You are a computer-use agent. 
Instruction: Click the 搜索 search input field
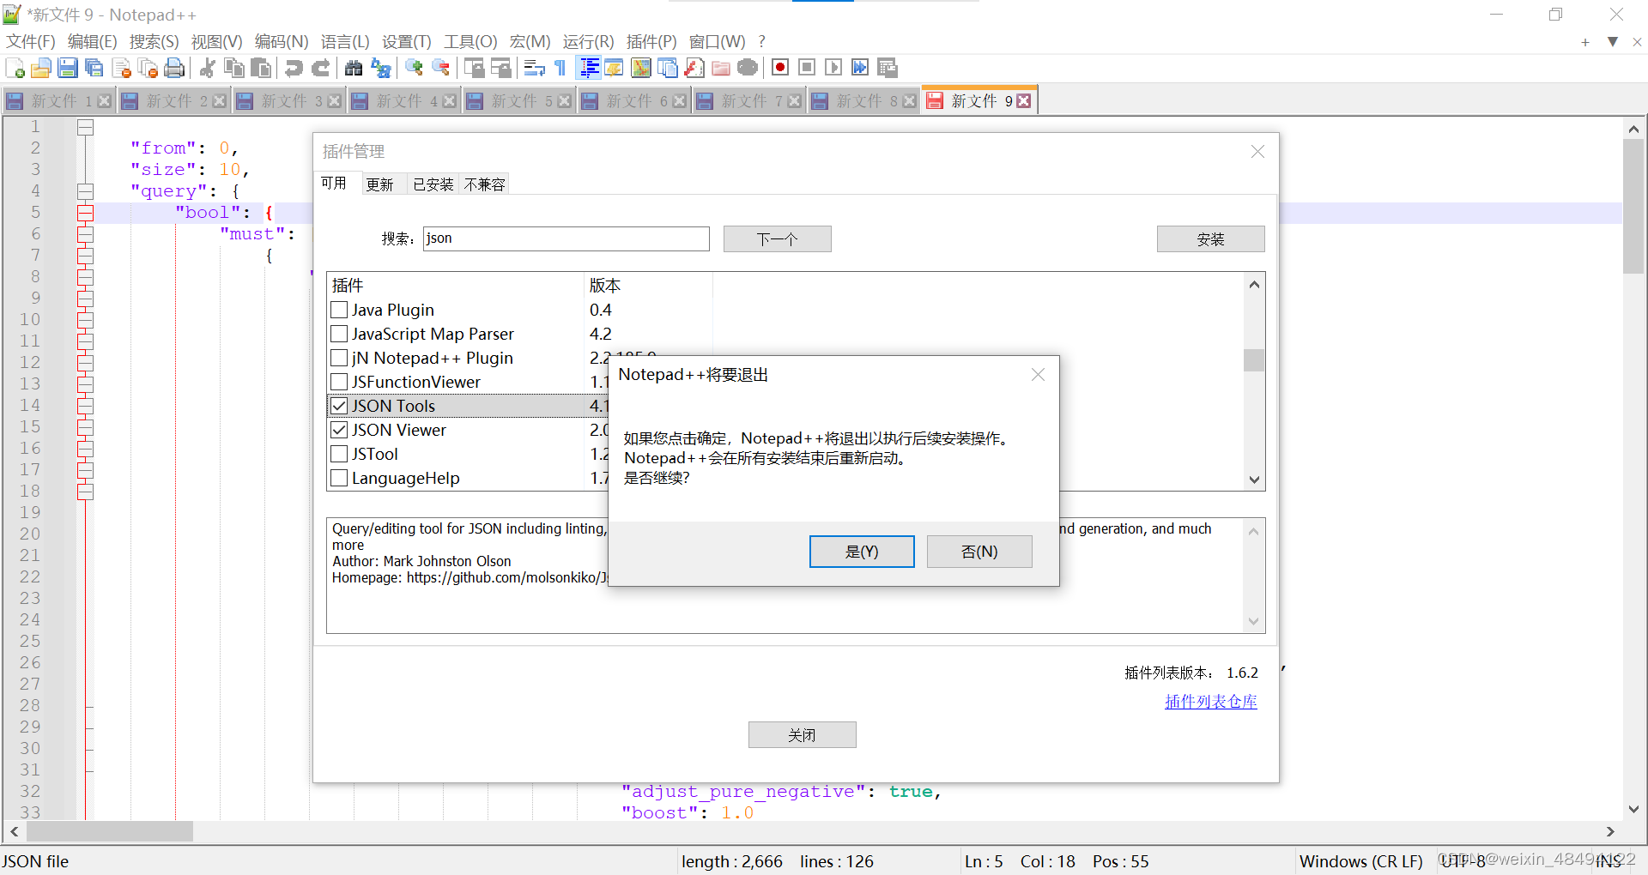(x=566, y=238)
